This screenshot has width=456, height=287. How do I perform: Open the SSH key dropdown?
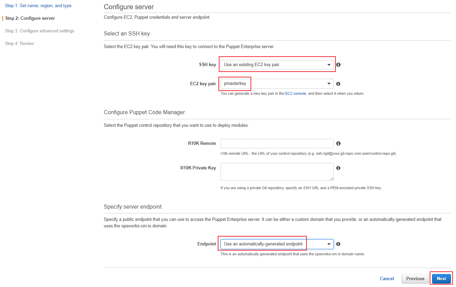point(277,65)
